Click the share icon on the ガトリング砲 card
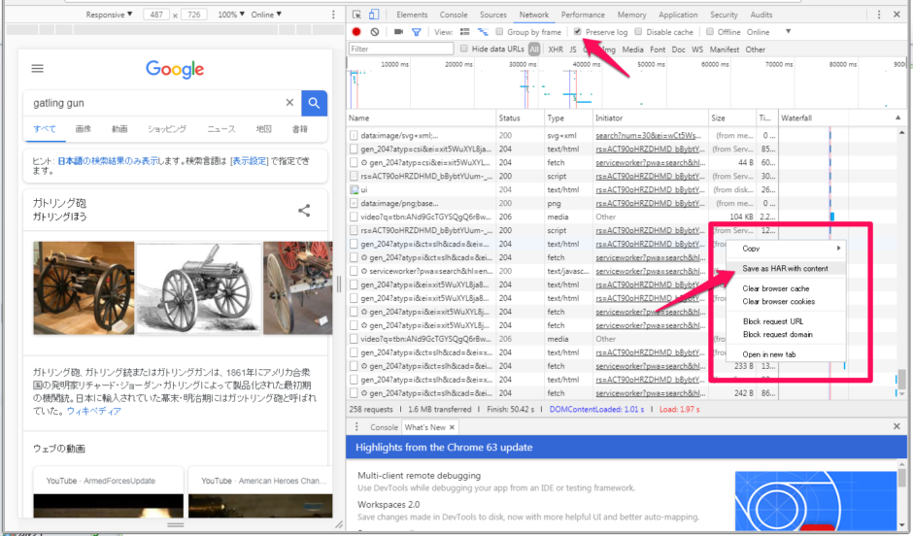This screenshot has height=536, width=913. [x=304, y=211]
